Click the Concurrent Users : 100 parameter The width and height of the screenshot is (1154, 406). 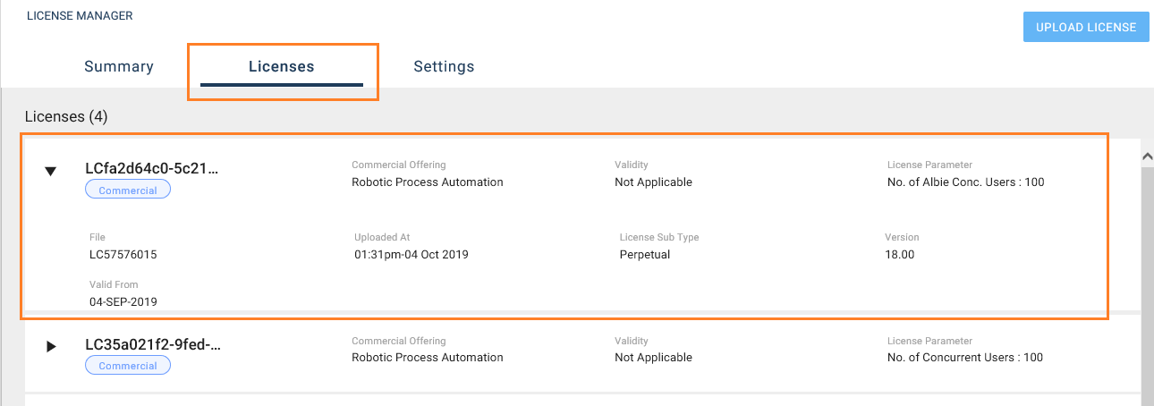pos(964,358)
